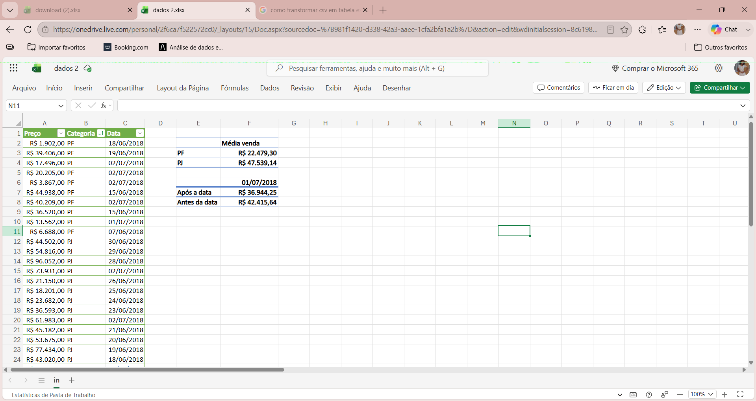This screenshot has height=401, width=756.
Task: Click the green Compartilhar button
Action: click(720, 88)
